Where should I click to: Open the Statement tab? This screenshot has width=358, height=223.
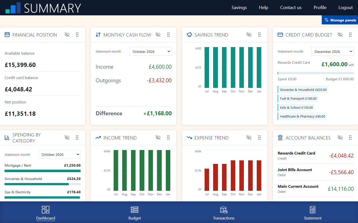(313, 213)
